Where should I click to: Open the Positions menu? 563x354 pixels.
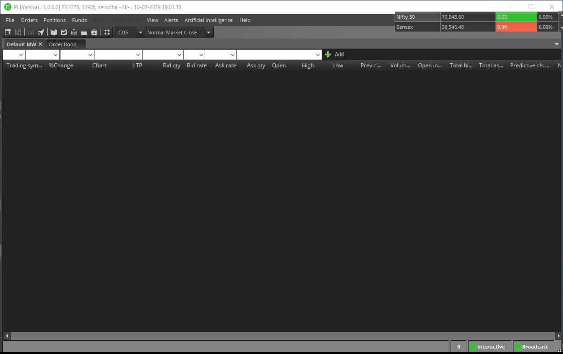(x=55, y=20)
